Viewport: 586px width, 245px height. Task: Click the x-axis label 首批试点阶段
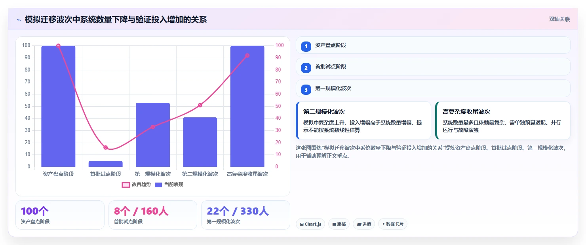(x=105, y=174)
